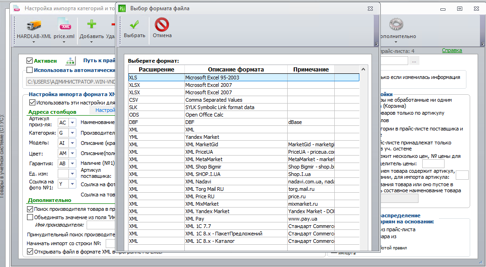Viewport: 486px width, 267px height.
Task: Select XML Price RU format row
Action: [243, 196]
